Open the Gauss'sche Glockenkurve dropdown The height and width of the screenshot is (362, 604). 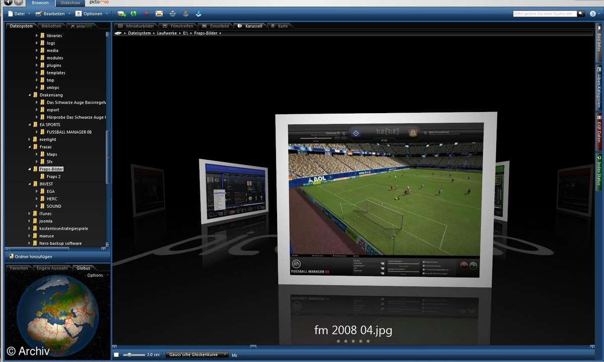196,354
